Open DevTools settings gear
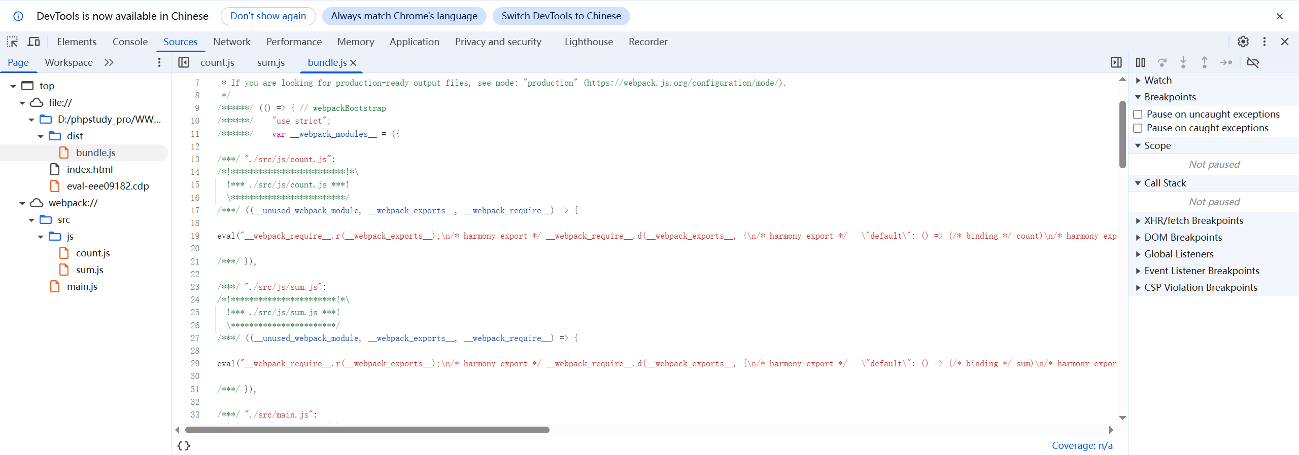The height and width of the screenshot is (455, 1299). [1243, 42]
